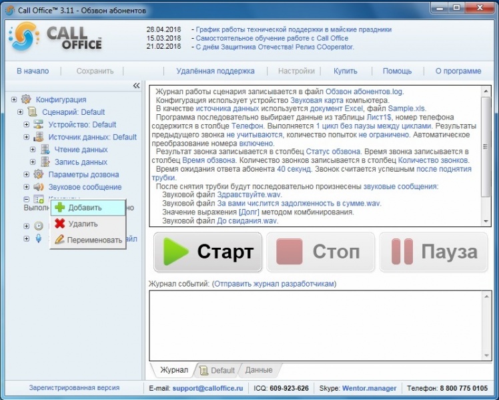Open Настройки in the toolbar

296,71
